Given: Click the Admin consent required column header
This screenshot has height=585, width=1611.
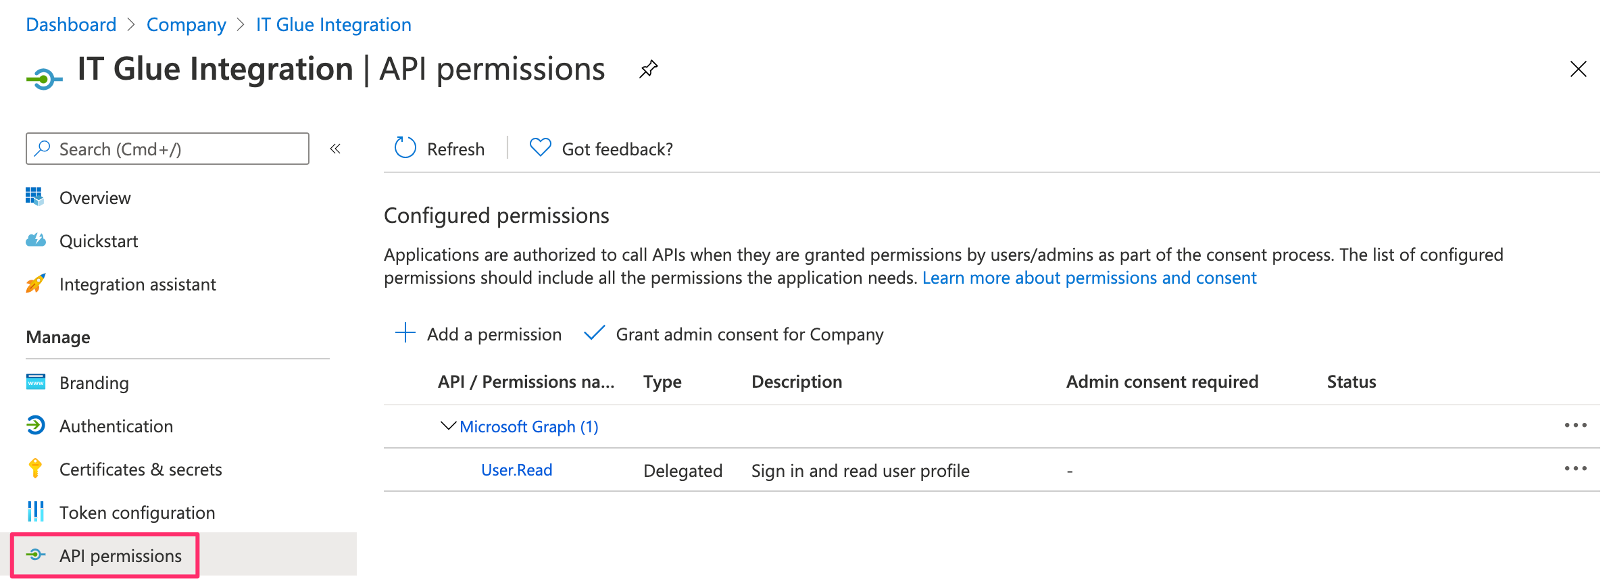Looking at the screenshot, I should coord(1162,382).
